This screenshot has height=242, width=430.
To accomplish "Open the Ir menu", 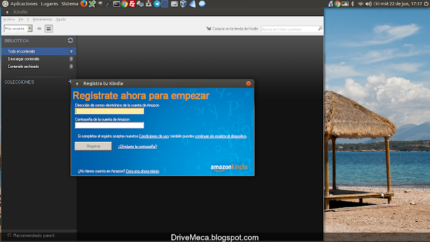I will click(x=28, y=19).
